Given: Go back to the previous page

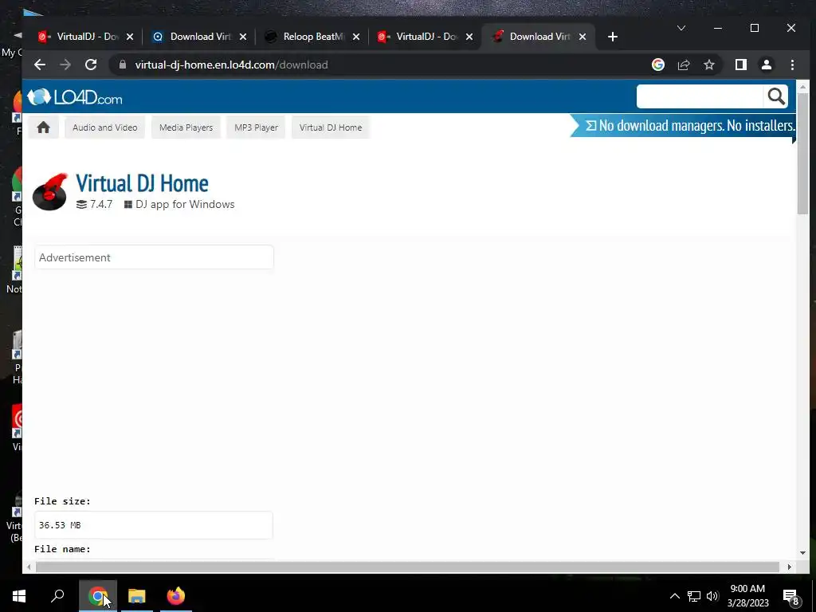Looking at the screenshot, I should point(40,65).
